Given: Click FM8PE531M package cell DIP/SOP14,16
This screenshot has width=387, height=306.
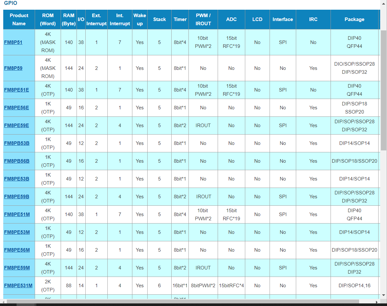Looking at the screenshot, I should pos(355,286).
